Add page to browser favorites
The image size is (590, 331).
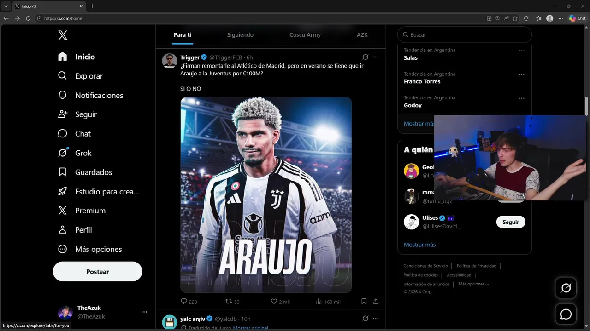[515, 18]
